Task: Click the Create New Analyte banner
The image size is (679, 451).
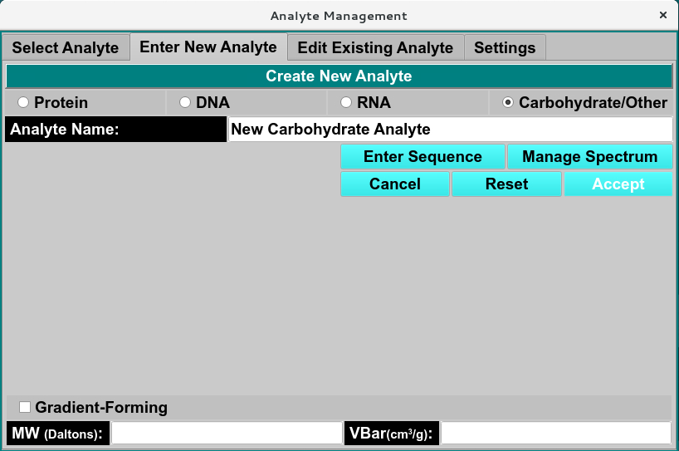Action: click(339, 76)
